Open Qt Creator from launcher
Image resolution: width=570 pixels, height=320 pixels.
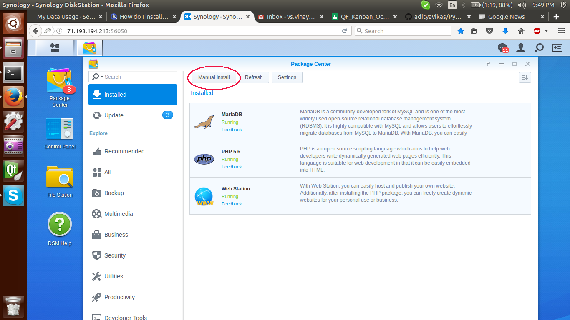pos(13,171)
